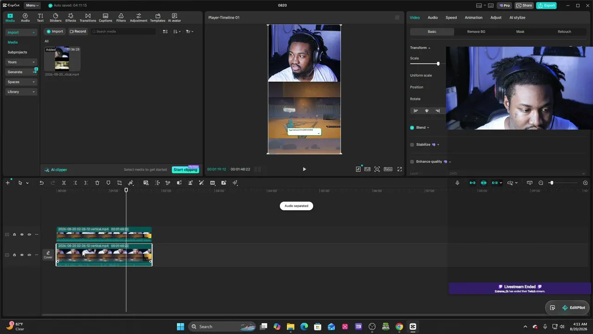The image size is (593, 334).
Task: Open the Templates panel
Action: (x=158, y=18)
